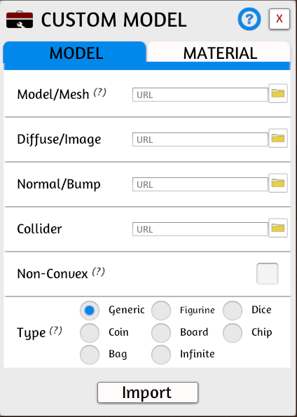
Task: Click the Import button
Action: click(x=148, y=392)
